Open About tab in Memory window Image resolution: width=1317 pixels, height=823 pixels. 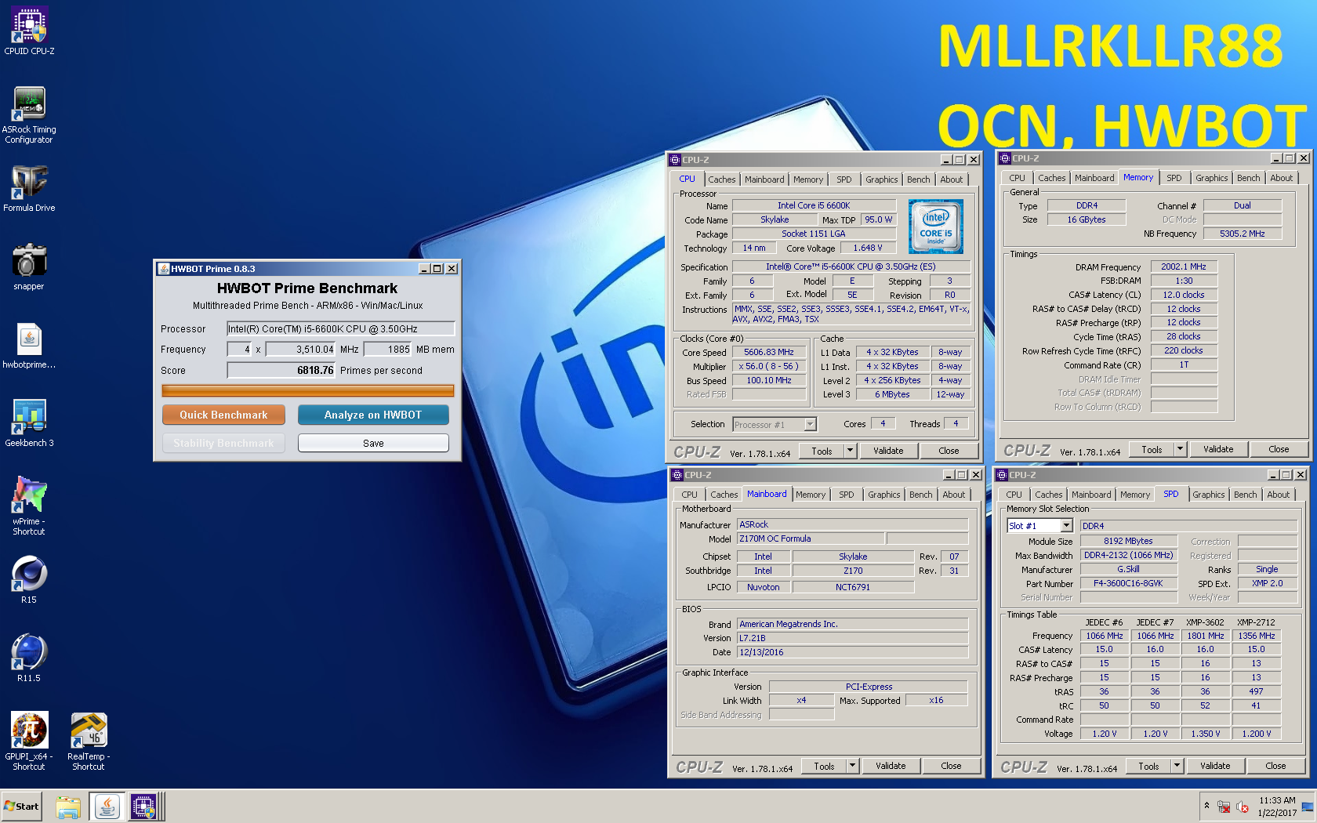pyautogui.click(x=1281, y=178)
